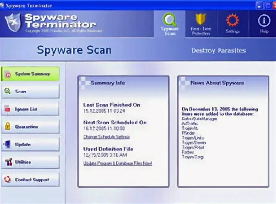Switch to Real-Time Protection shield tab
The height and width of the screenshot is (204, 276).
click(201, 24)
